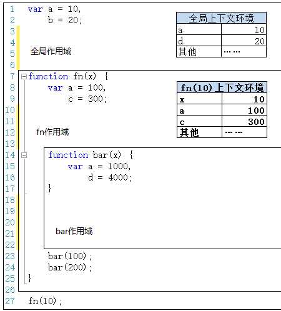Collapse the function bar(x) code block
The image size is (281, 311).
point(24,155)
